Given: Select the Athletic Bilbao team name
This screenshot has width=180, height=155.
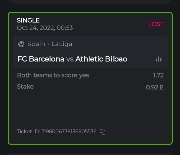Looking at the screenshot, I should [101, 59].
